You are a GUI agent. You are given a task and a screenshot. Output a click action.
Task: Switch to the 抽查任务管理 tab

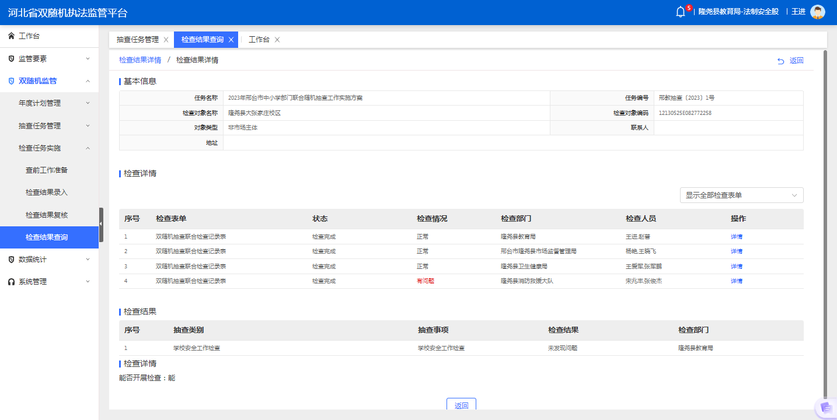pyautogui.click(x=139, y=40)
